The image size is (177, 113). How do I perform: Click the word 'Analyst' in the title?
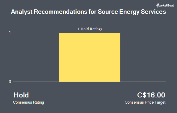tap(22, 12)
